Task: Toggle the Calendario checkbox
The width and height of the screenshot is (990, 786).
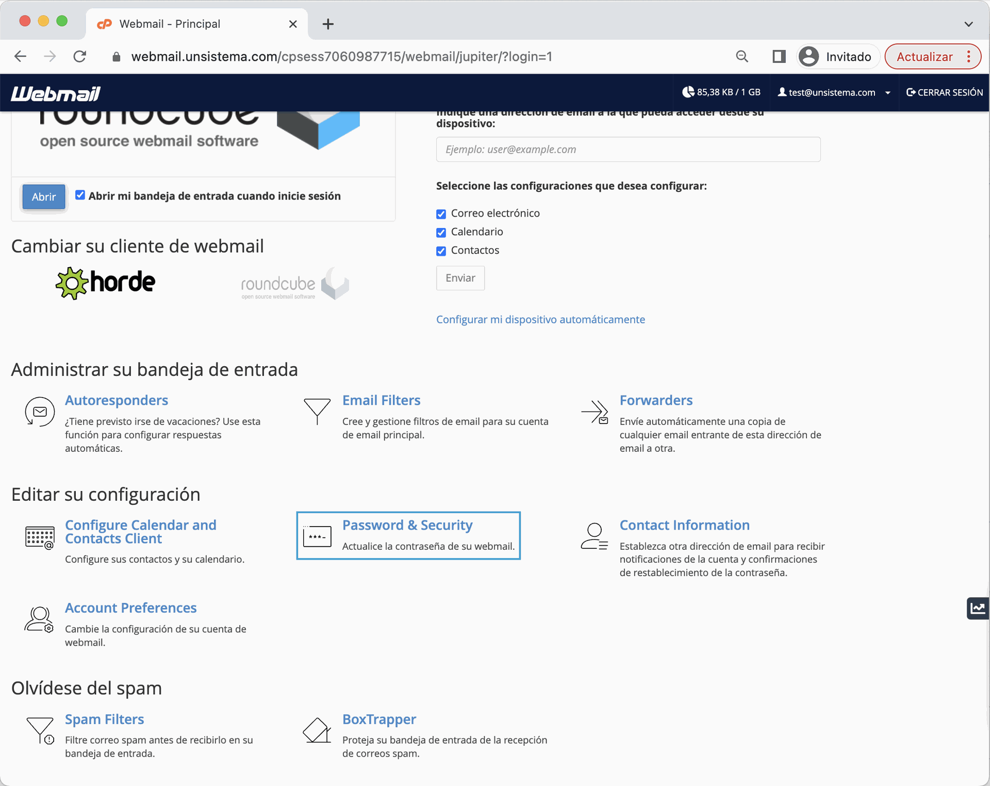Action: [441, 233]
